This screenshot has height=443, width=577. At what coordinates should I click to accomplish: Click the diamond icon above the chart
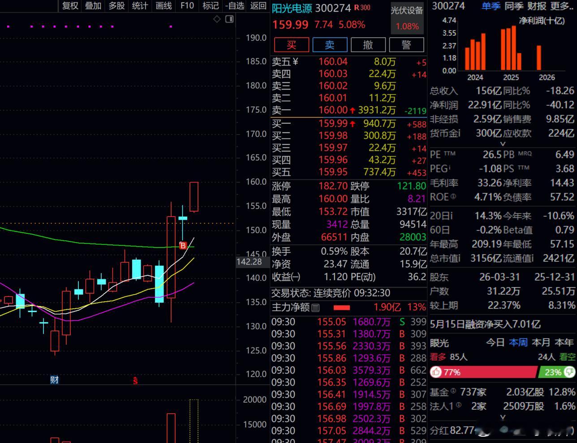pos(217,19)
